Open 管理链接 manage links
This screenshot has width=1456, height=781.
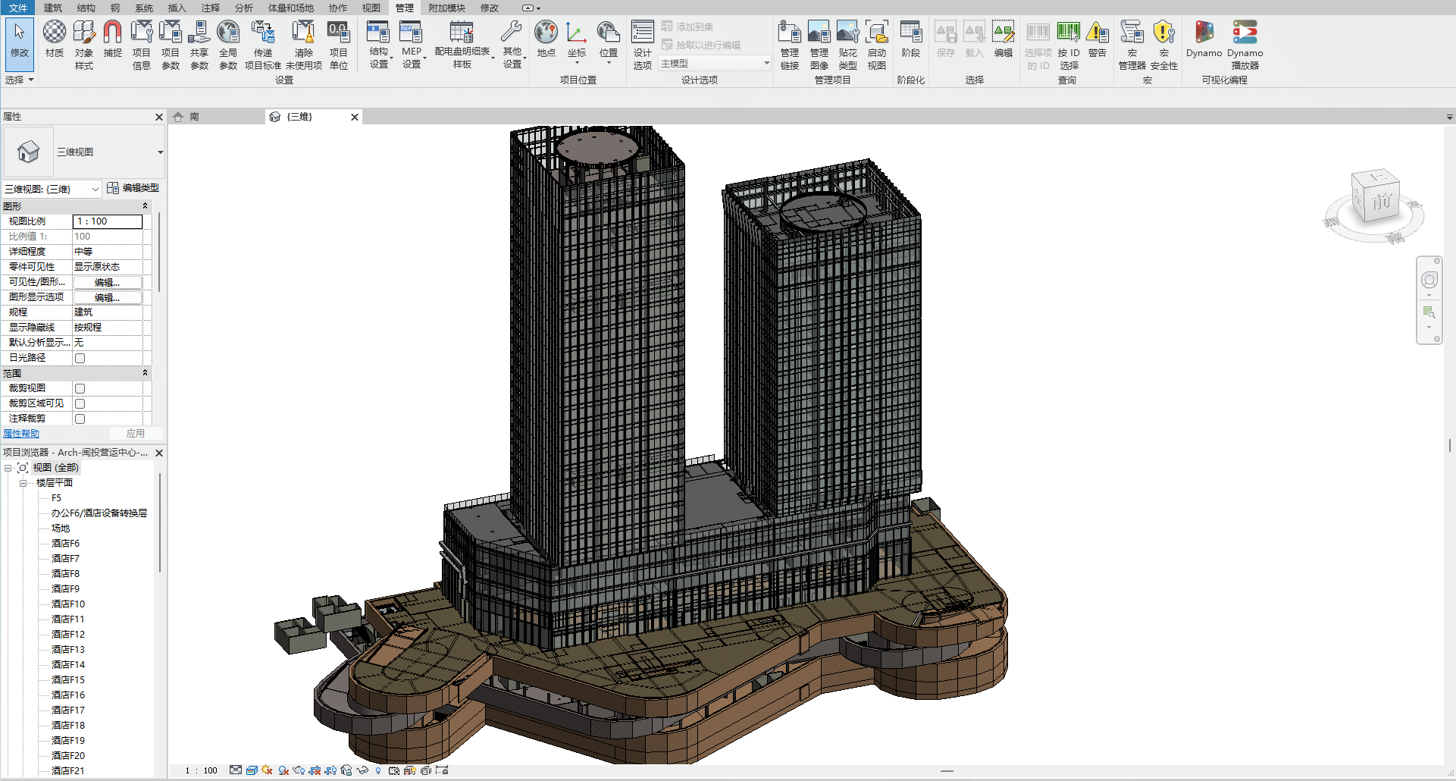[x=790, y=45]
